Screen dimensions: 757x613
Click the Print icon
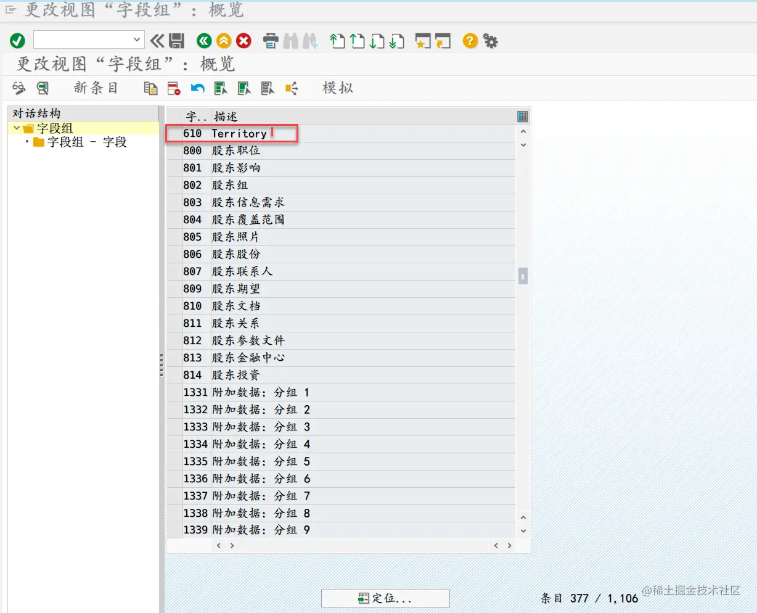coord(271,41)
